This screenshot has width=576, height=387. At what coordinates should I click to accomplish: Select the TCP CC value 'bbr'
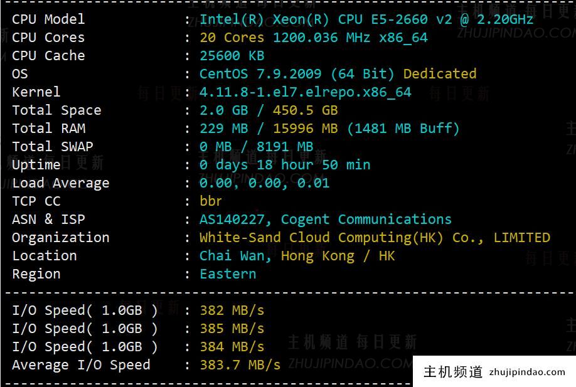tap(211, 201)
